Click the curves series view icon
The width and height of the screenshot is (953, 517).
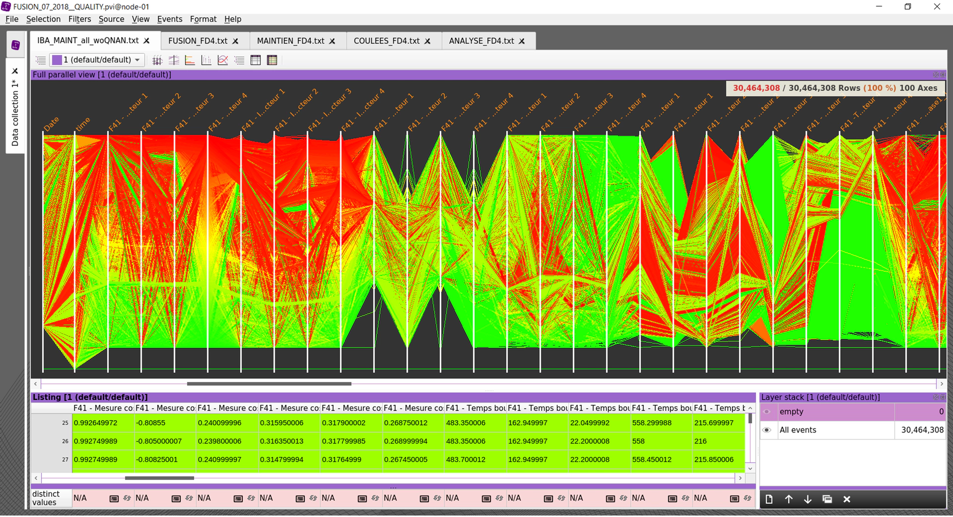pos(223,60)
